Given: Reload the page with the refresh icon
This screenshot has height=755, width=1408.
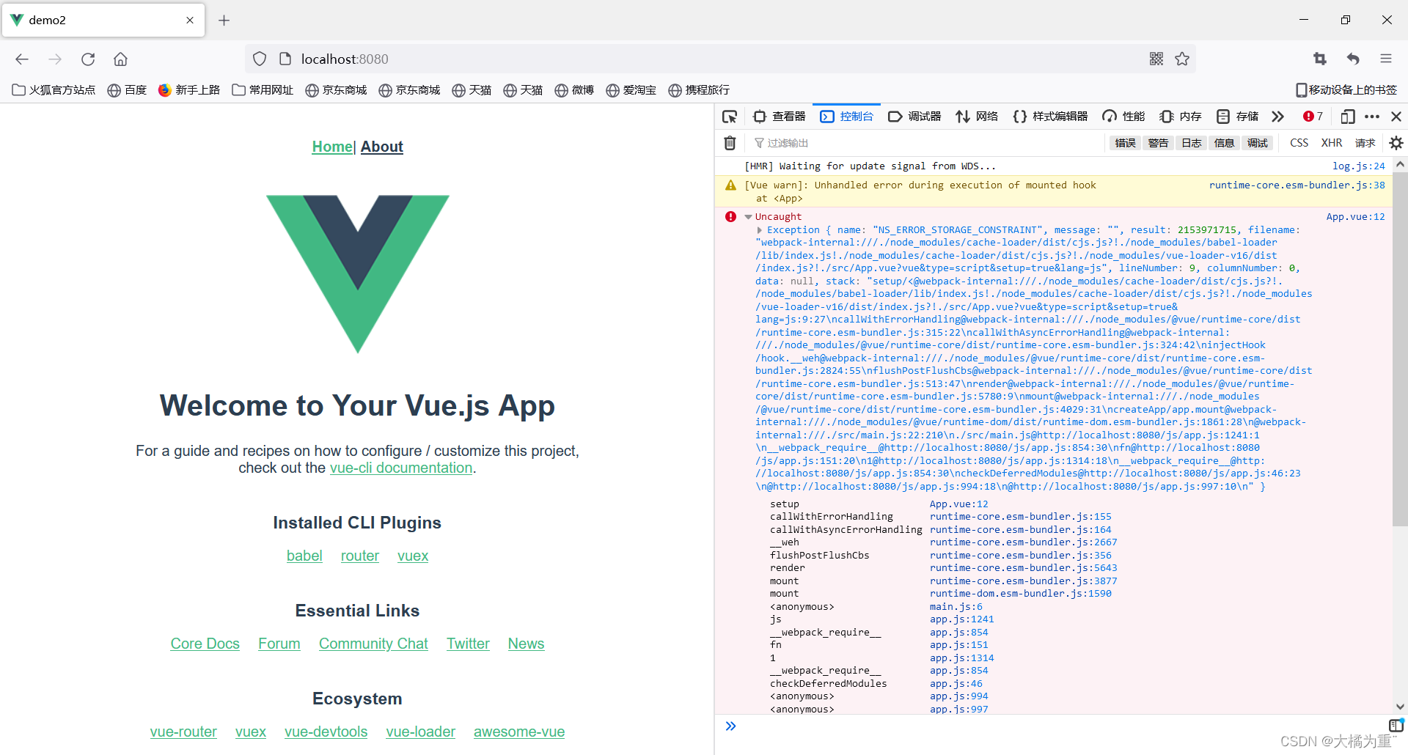Looking at the screenshot, I should [88, 59].
